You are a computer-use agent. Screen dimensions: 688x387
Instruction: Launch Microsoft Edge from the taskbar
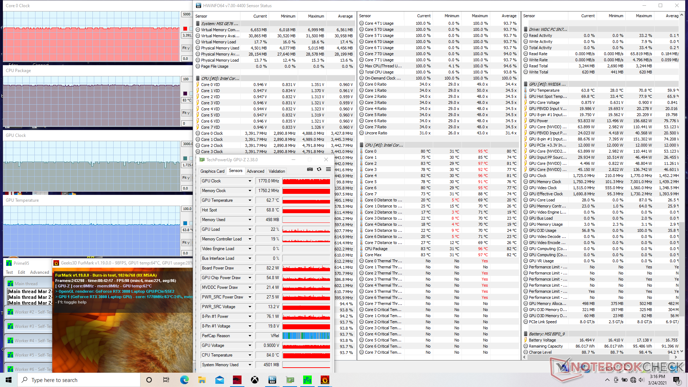[184, 380]
